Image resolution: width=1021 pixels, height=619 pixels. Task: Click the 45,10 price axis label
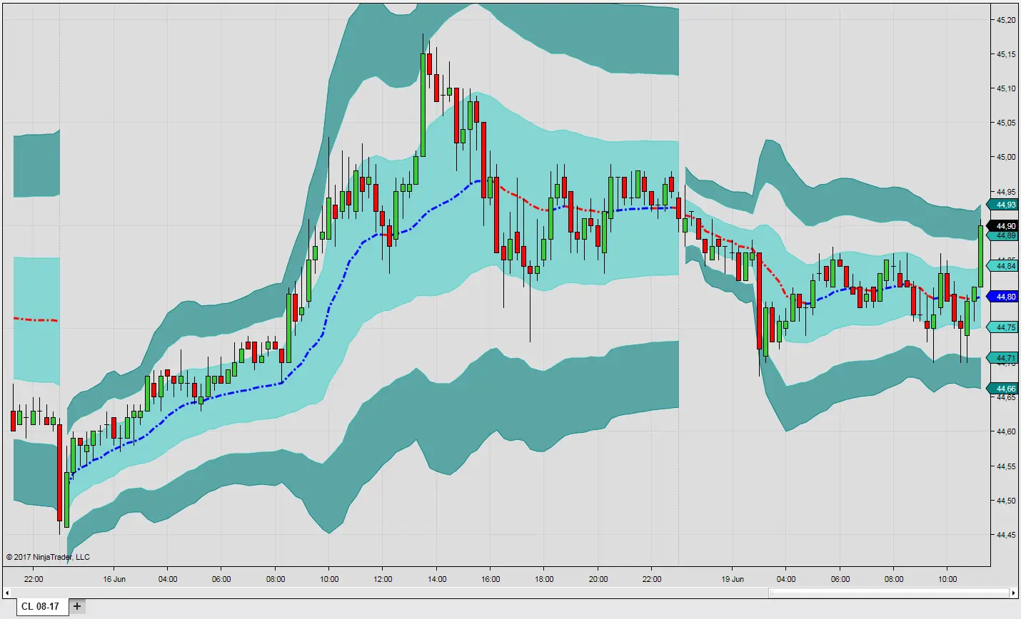point(1006,88)
